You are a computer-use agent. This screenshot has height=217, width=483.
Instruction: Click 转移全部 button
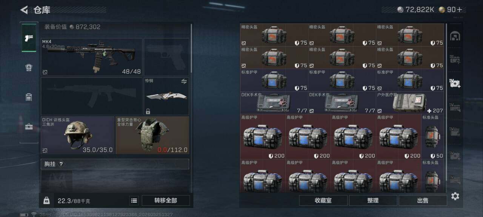pyautogui.click(x=166, y=200)
